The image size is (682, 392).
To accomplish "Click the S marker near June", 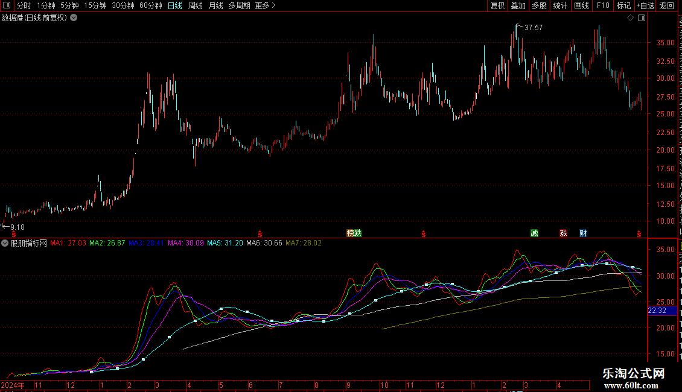I will point(260,234).
